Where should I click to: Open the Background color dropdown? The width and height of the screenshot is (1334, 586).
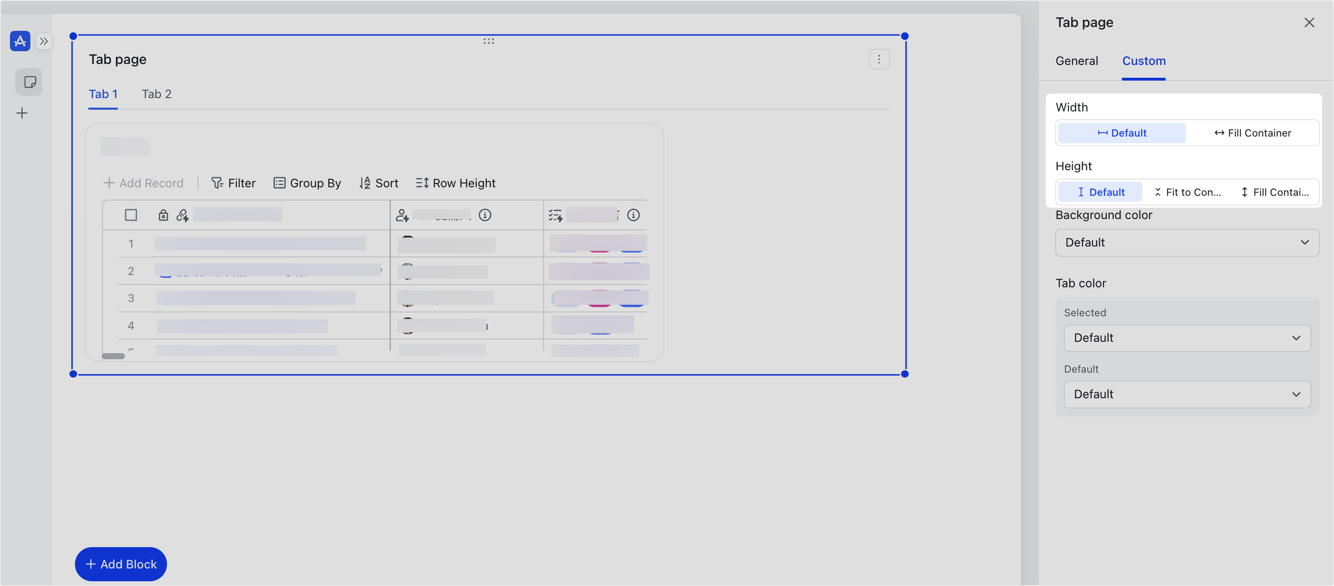click(1187, 242)
